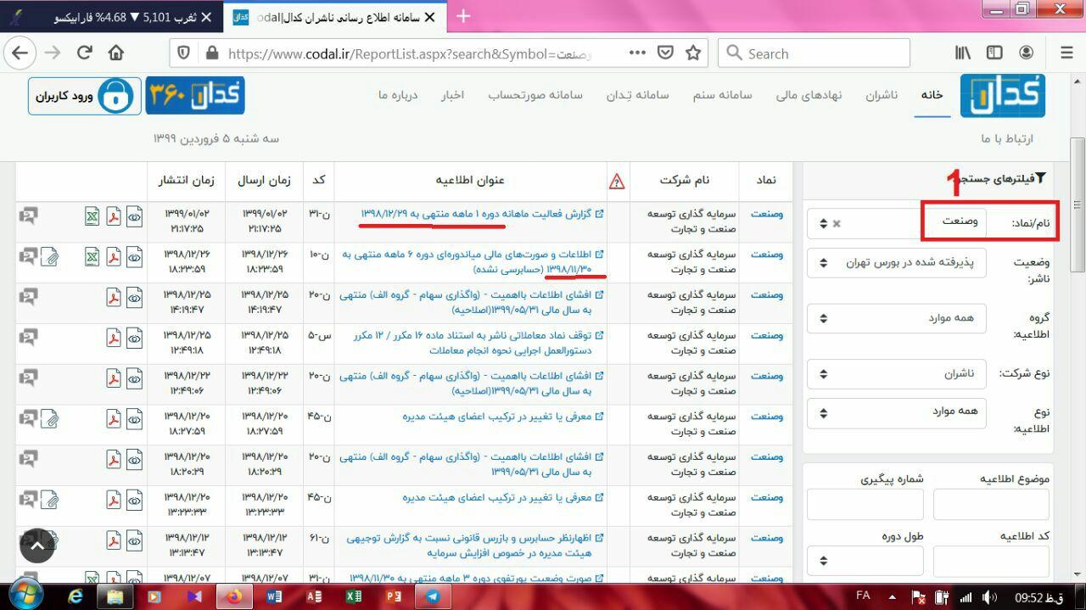Click the browser Search box

click(x=814, y=53)
